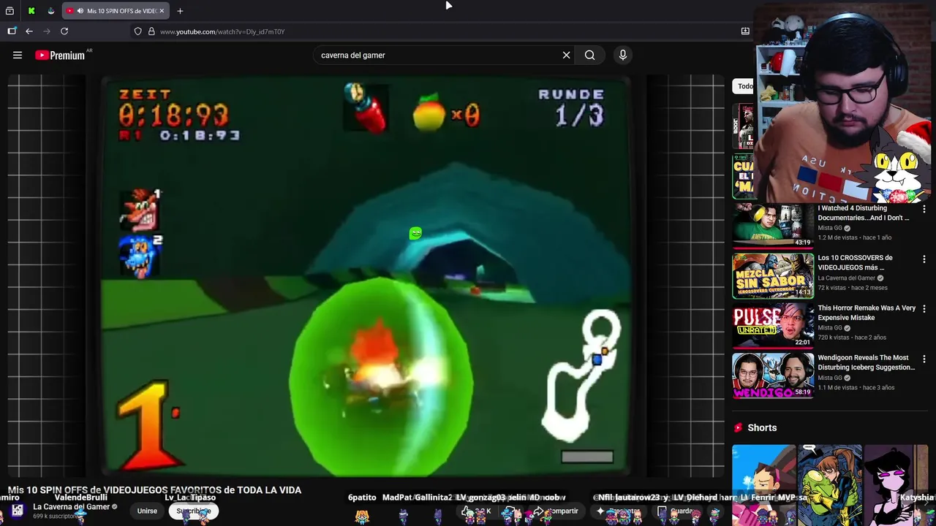Screen dimensions: 936x526
Task: Open 'Wendigoon Reveals The Most' video title
Action: point(866,362)
